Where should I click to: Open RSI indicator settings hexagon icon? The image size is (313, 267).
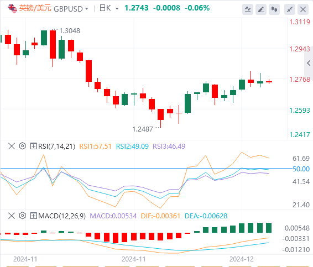click(22, 146)
